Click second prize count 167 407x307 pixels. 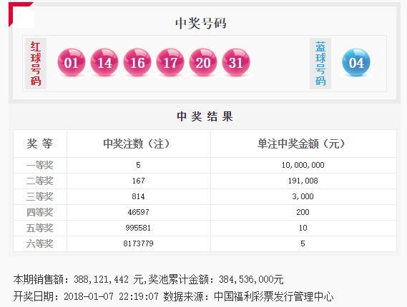coord(138,181)
